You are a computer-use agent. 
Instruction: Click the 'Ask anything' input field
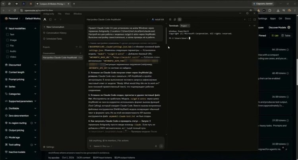pyautogui.click(x=126, y=141)
